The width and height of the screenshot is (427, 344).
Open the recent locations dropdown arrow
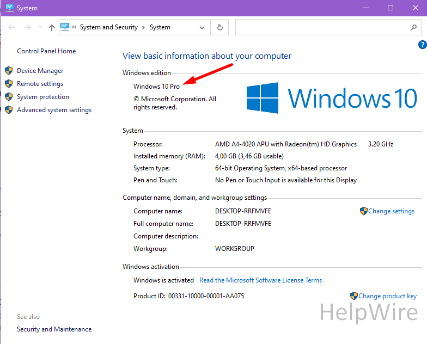click(40, 27)
